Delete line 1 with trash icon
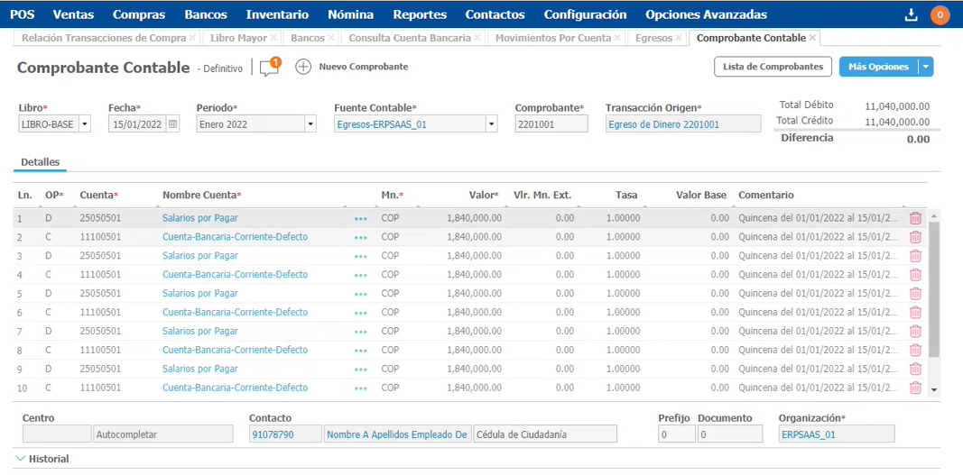 click(x=915, y=218)
